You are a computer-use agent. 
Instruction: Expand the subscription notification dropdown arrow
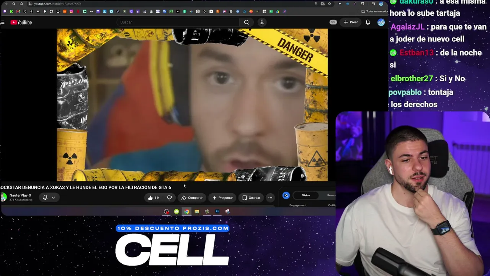(x=54, y=197)
